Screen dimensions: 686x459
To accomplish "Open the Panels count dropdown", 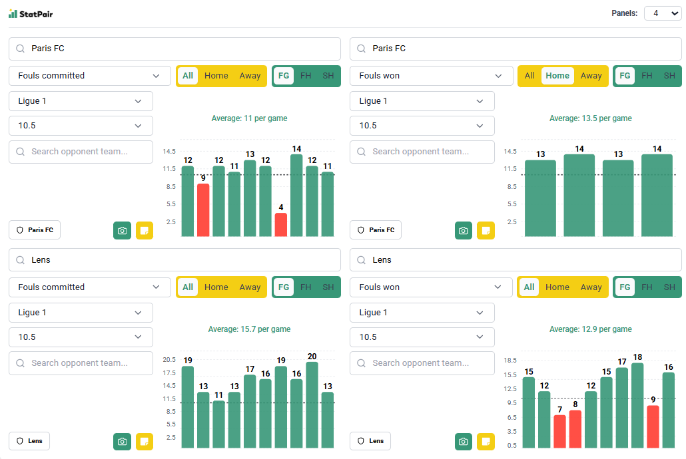I will (x=662, y=13).
